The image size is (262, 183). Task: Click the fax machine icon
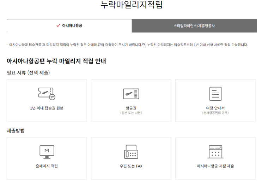131,152
